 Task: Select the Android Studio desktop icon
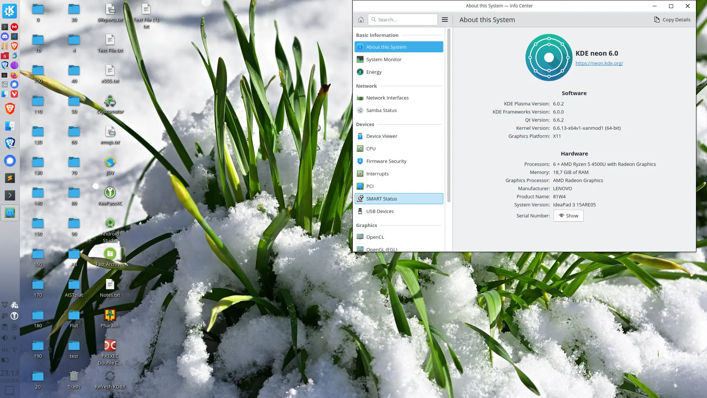(110, 230)
